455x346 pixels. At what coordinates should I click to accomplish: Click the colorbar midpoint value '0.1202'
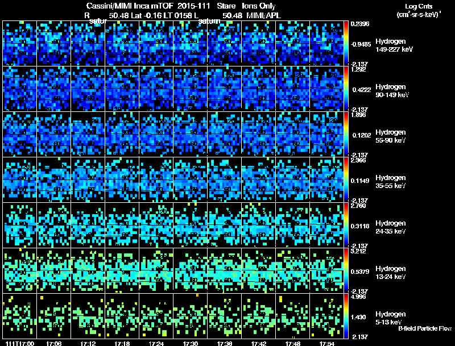(362, 135)
